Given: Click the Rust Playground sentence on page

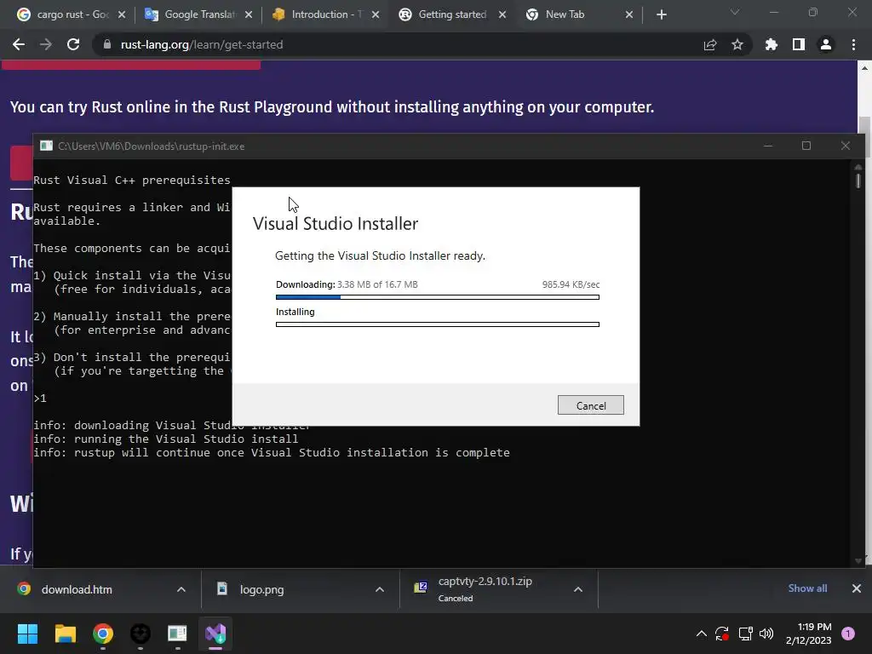Looking at the screenshot, I should (332, 106).
